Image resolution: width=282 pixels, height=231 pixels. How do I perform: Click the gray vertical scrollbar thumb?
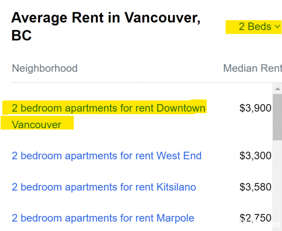pyautogui.click(x=277, y=117)
